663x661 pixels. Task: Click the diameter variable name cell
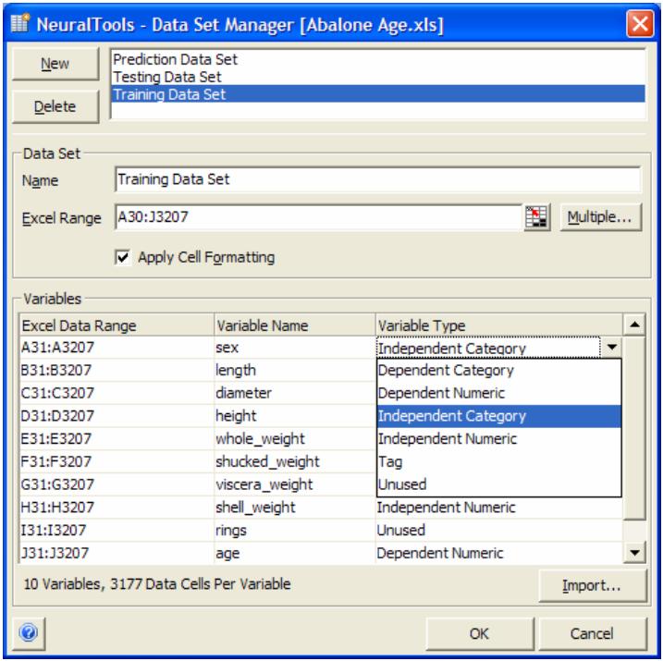(295, 394)
